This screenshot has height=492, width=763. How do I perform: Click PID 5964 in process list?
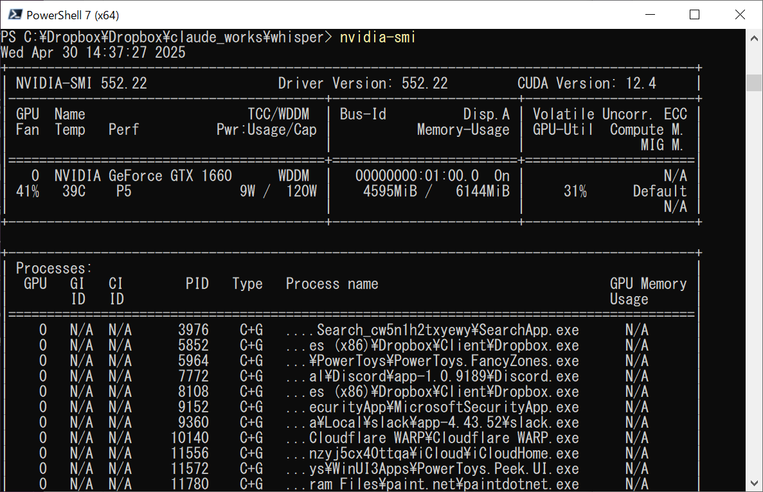point(193,361)
